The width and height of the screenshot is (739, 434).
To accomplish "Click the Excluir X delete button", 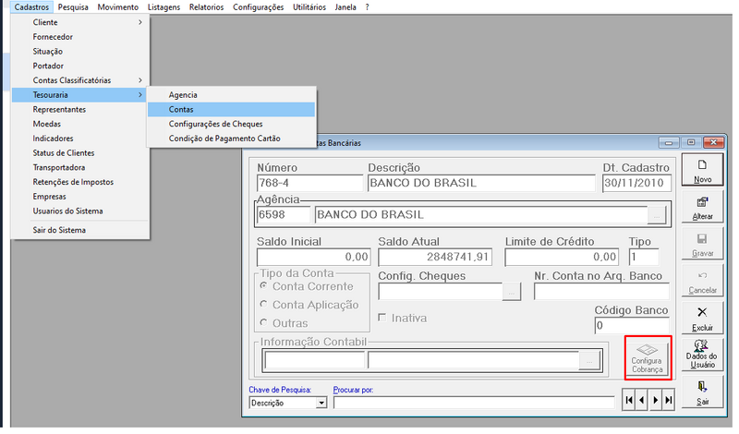I will [x=702, y=318].
